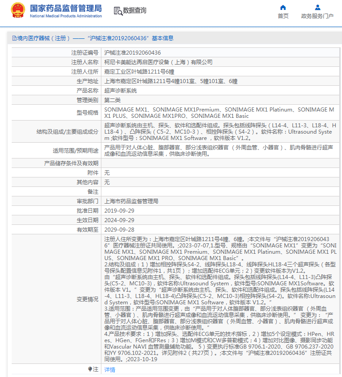
Task: Click the 其他内容 row label
Action: pos(87,182)
